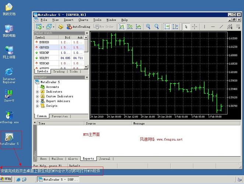Toggle chart auto scroll

click(x=167, y=27)
